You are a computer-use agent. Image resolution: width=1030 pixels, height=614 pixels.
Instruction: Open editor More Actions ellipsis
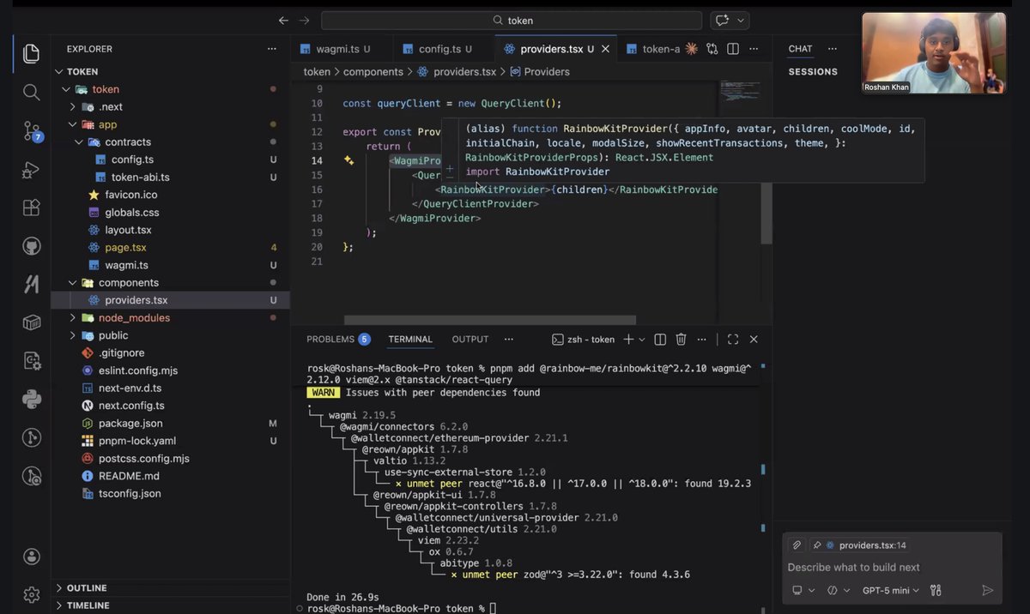pos(754,49)
